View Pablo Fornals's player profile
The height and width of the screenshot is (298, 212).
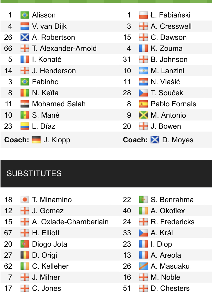(173, 104)
